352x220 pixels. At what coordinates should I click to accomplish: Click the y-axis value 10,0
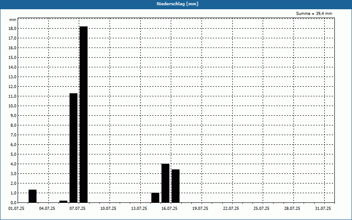12,106
